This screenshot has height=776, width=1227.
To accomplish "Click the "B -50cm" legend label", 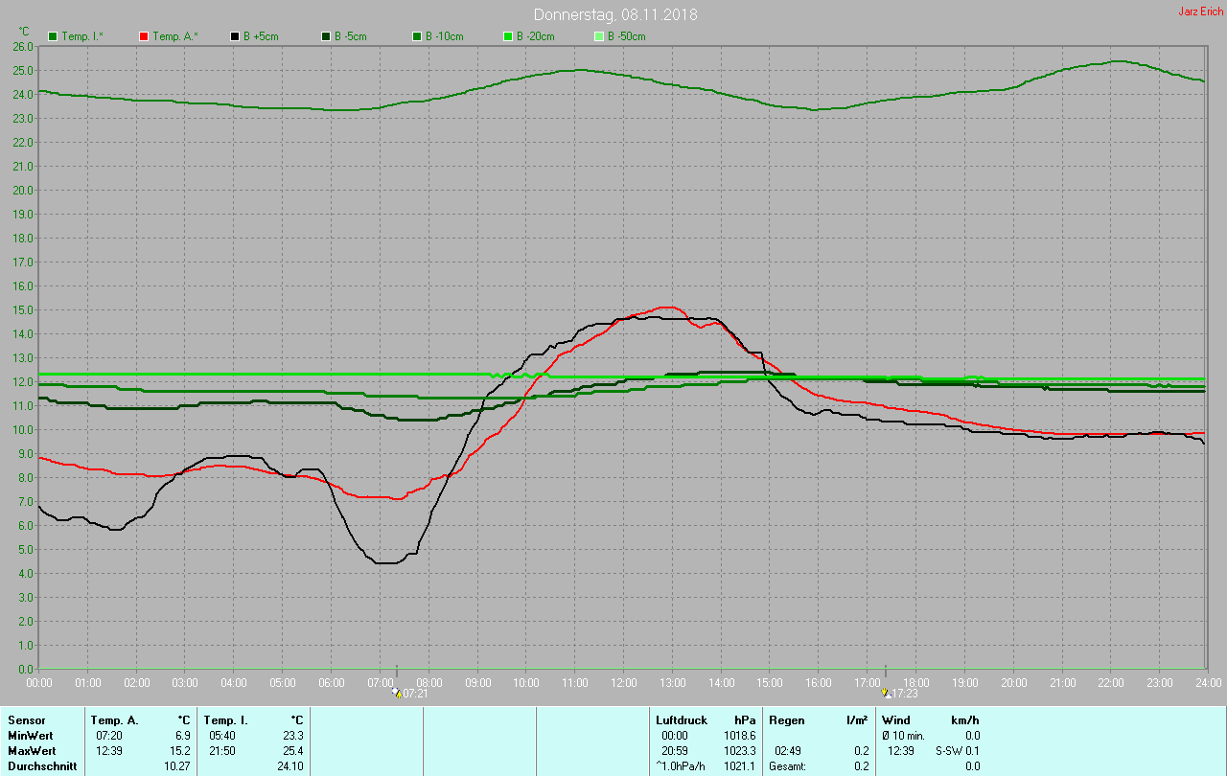I will coord(627,36).
